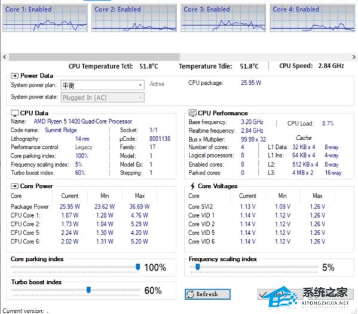
Task: Click the AMD Ryzen 5 1400 Quad-Core Processor name
Action: point(83,121)
